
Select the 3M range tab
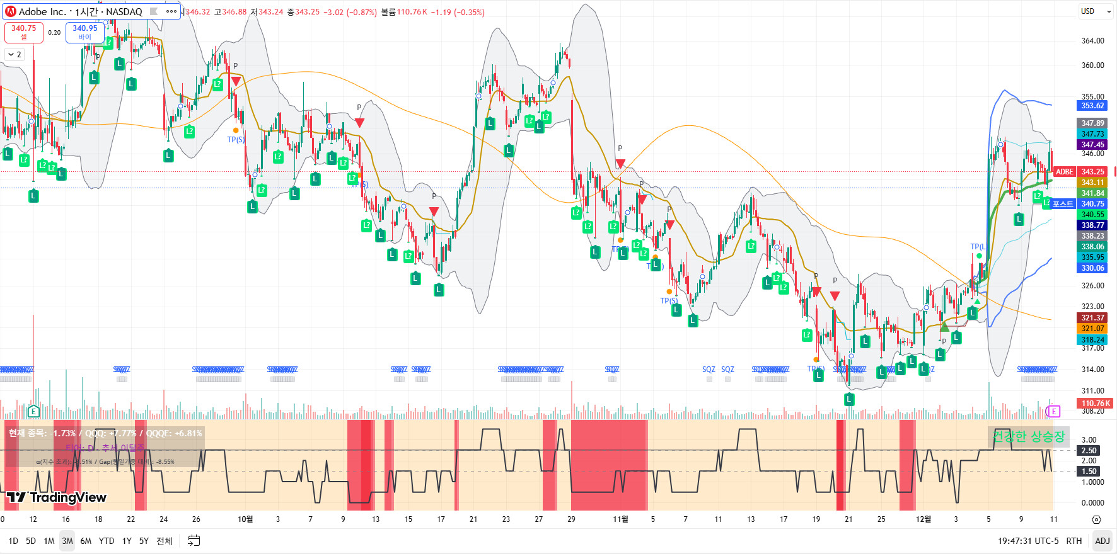[67, 541]
